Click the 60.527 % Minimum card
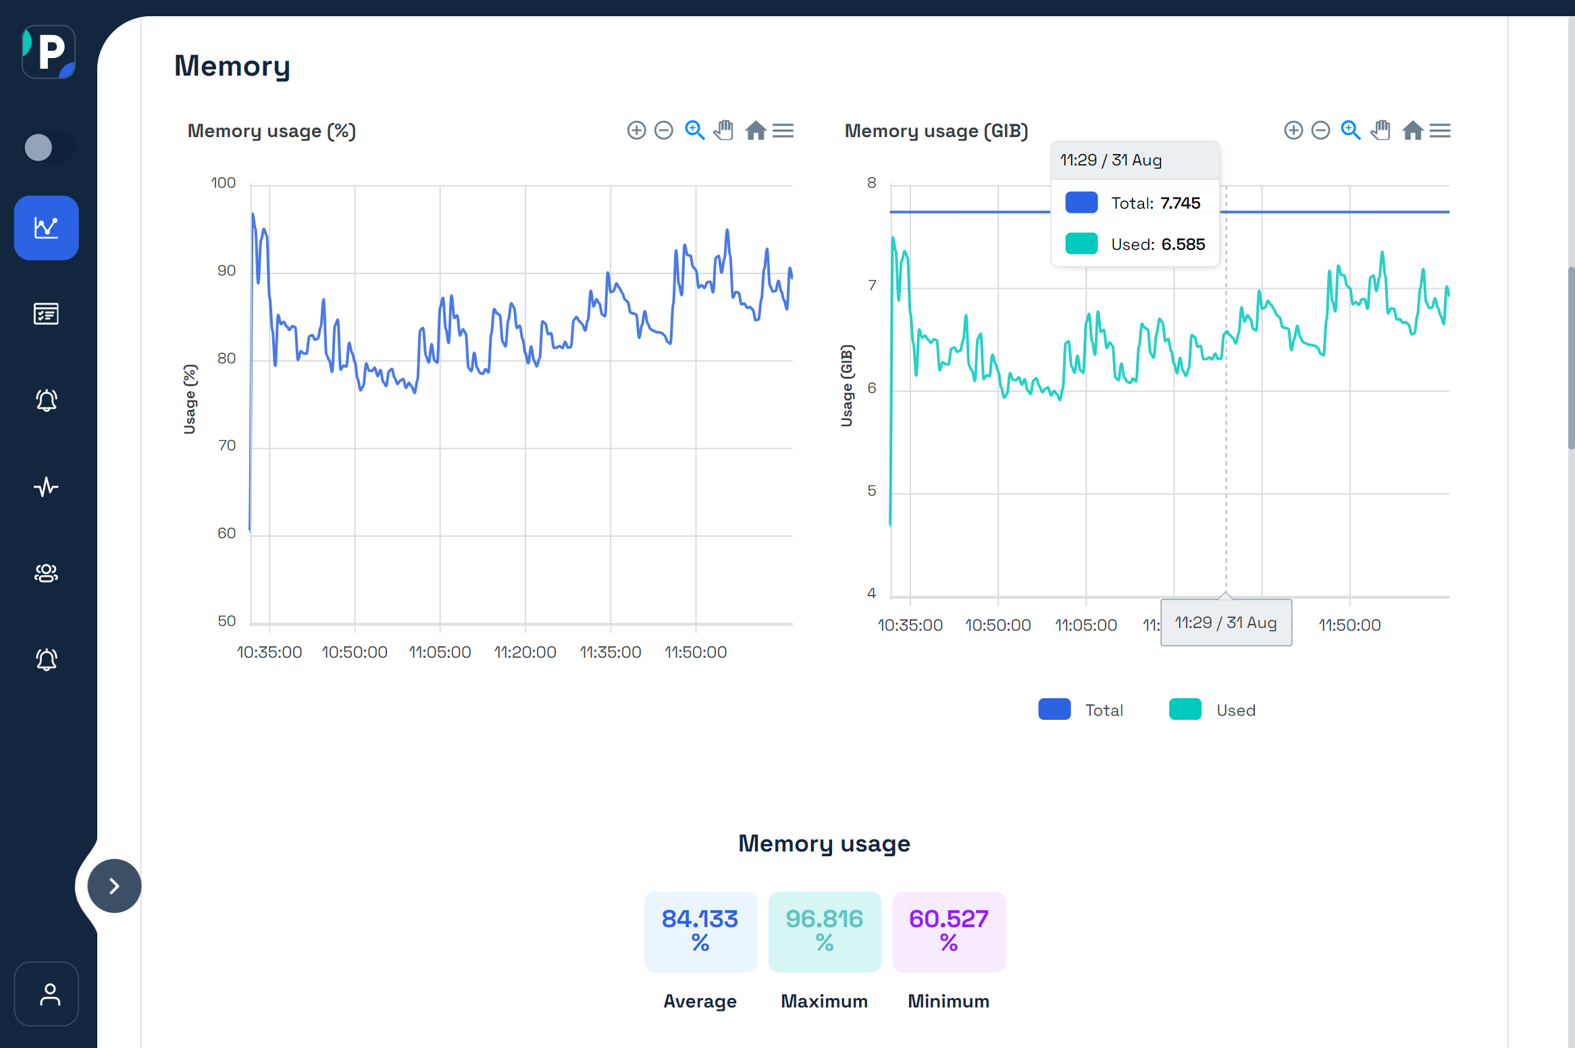The width and height of the screenshot is (1575, 1048). pyautogui.click(x=949, y=932)
